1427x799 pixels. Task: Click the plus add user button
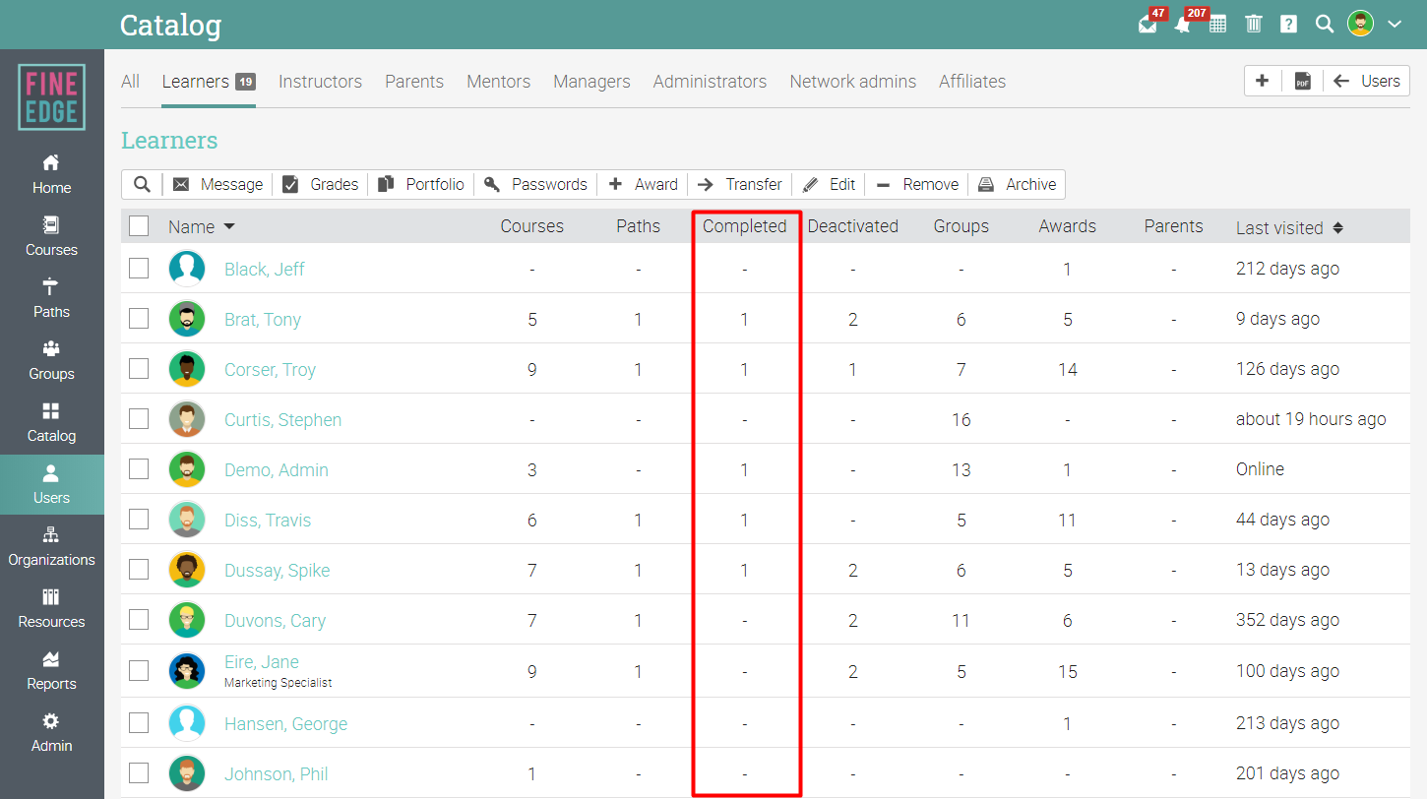point(1263,82)
